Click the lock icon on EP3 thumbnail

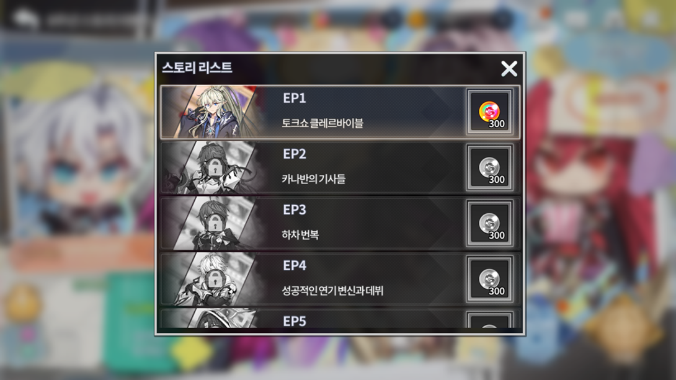pyautogui.click(x=214, y=223)
